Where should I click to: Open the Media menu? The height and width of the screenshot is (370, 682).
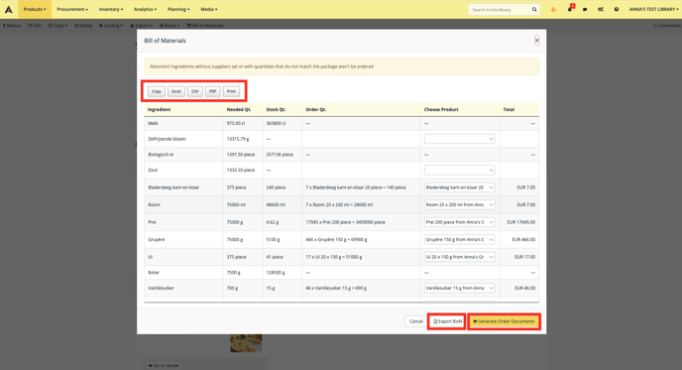pyautogui.click(x=209, y=9)
